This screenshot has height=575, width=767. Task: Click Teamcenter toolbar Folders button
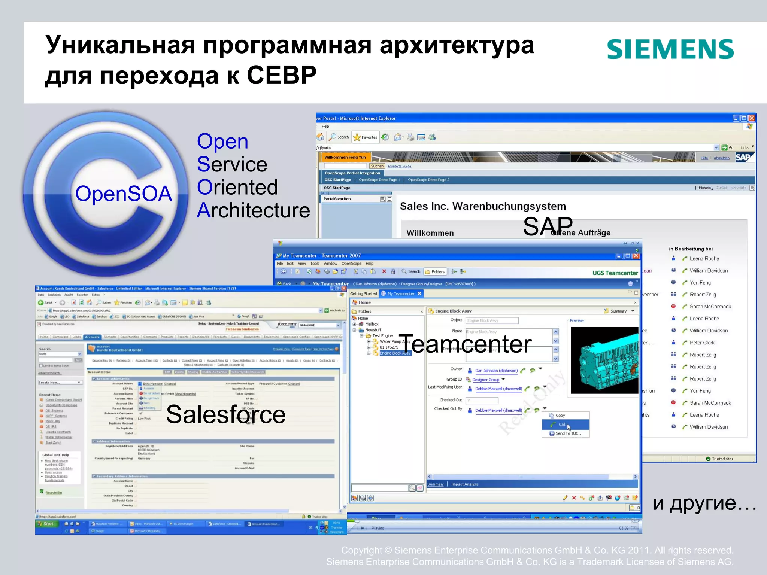coord(435,271)
